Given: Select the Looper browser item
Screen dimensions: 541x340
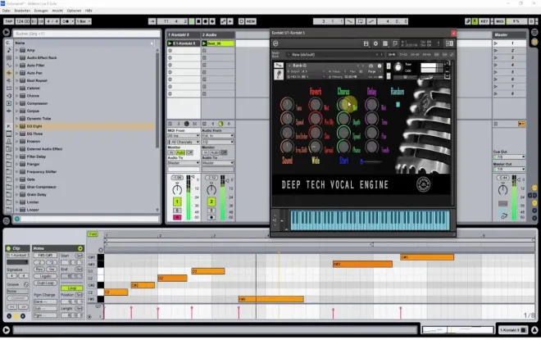Looking at the screenshot, I should tap(33, 210).
